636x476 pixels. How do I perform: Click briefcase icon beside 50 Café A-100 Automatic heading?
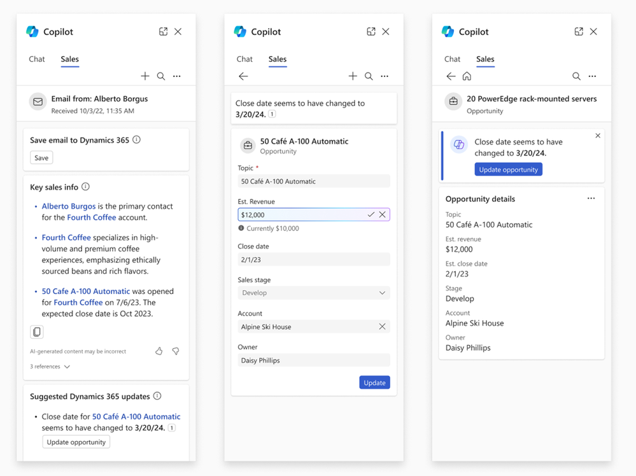pos(248,145)
